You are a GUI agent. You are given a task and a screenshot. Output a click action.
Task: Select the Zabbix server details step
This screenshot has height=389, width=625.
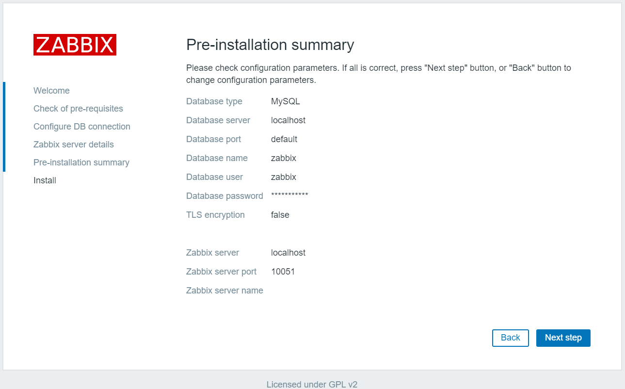pos(73,145)
